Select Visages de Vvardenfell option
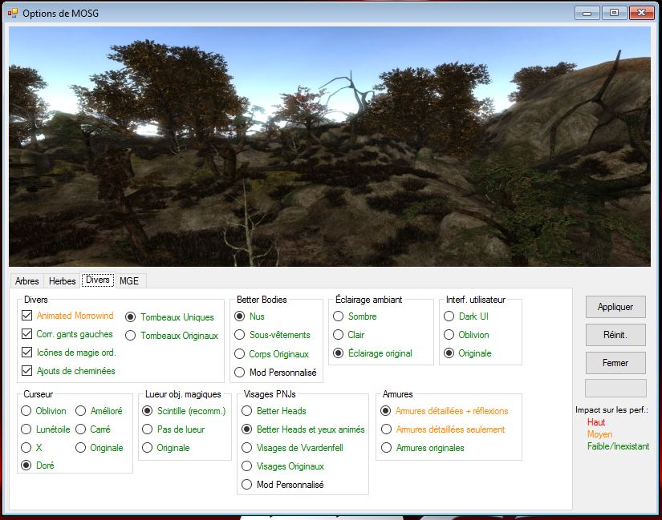 coord(247,448)
